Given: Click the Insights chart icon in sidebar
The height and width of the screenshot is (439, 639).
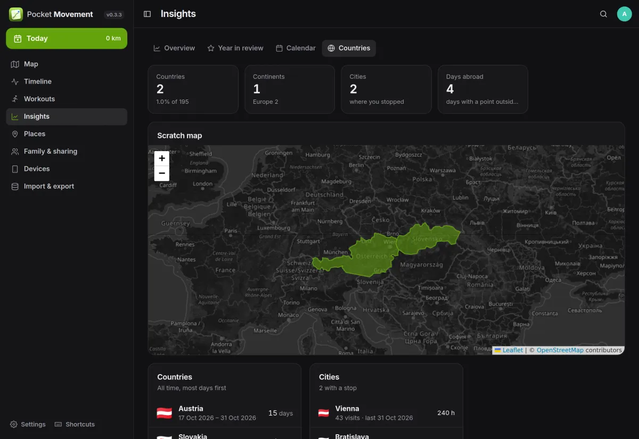Looking at the screenshot, I should [15, 117].
